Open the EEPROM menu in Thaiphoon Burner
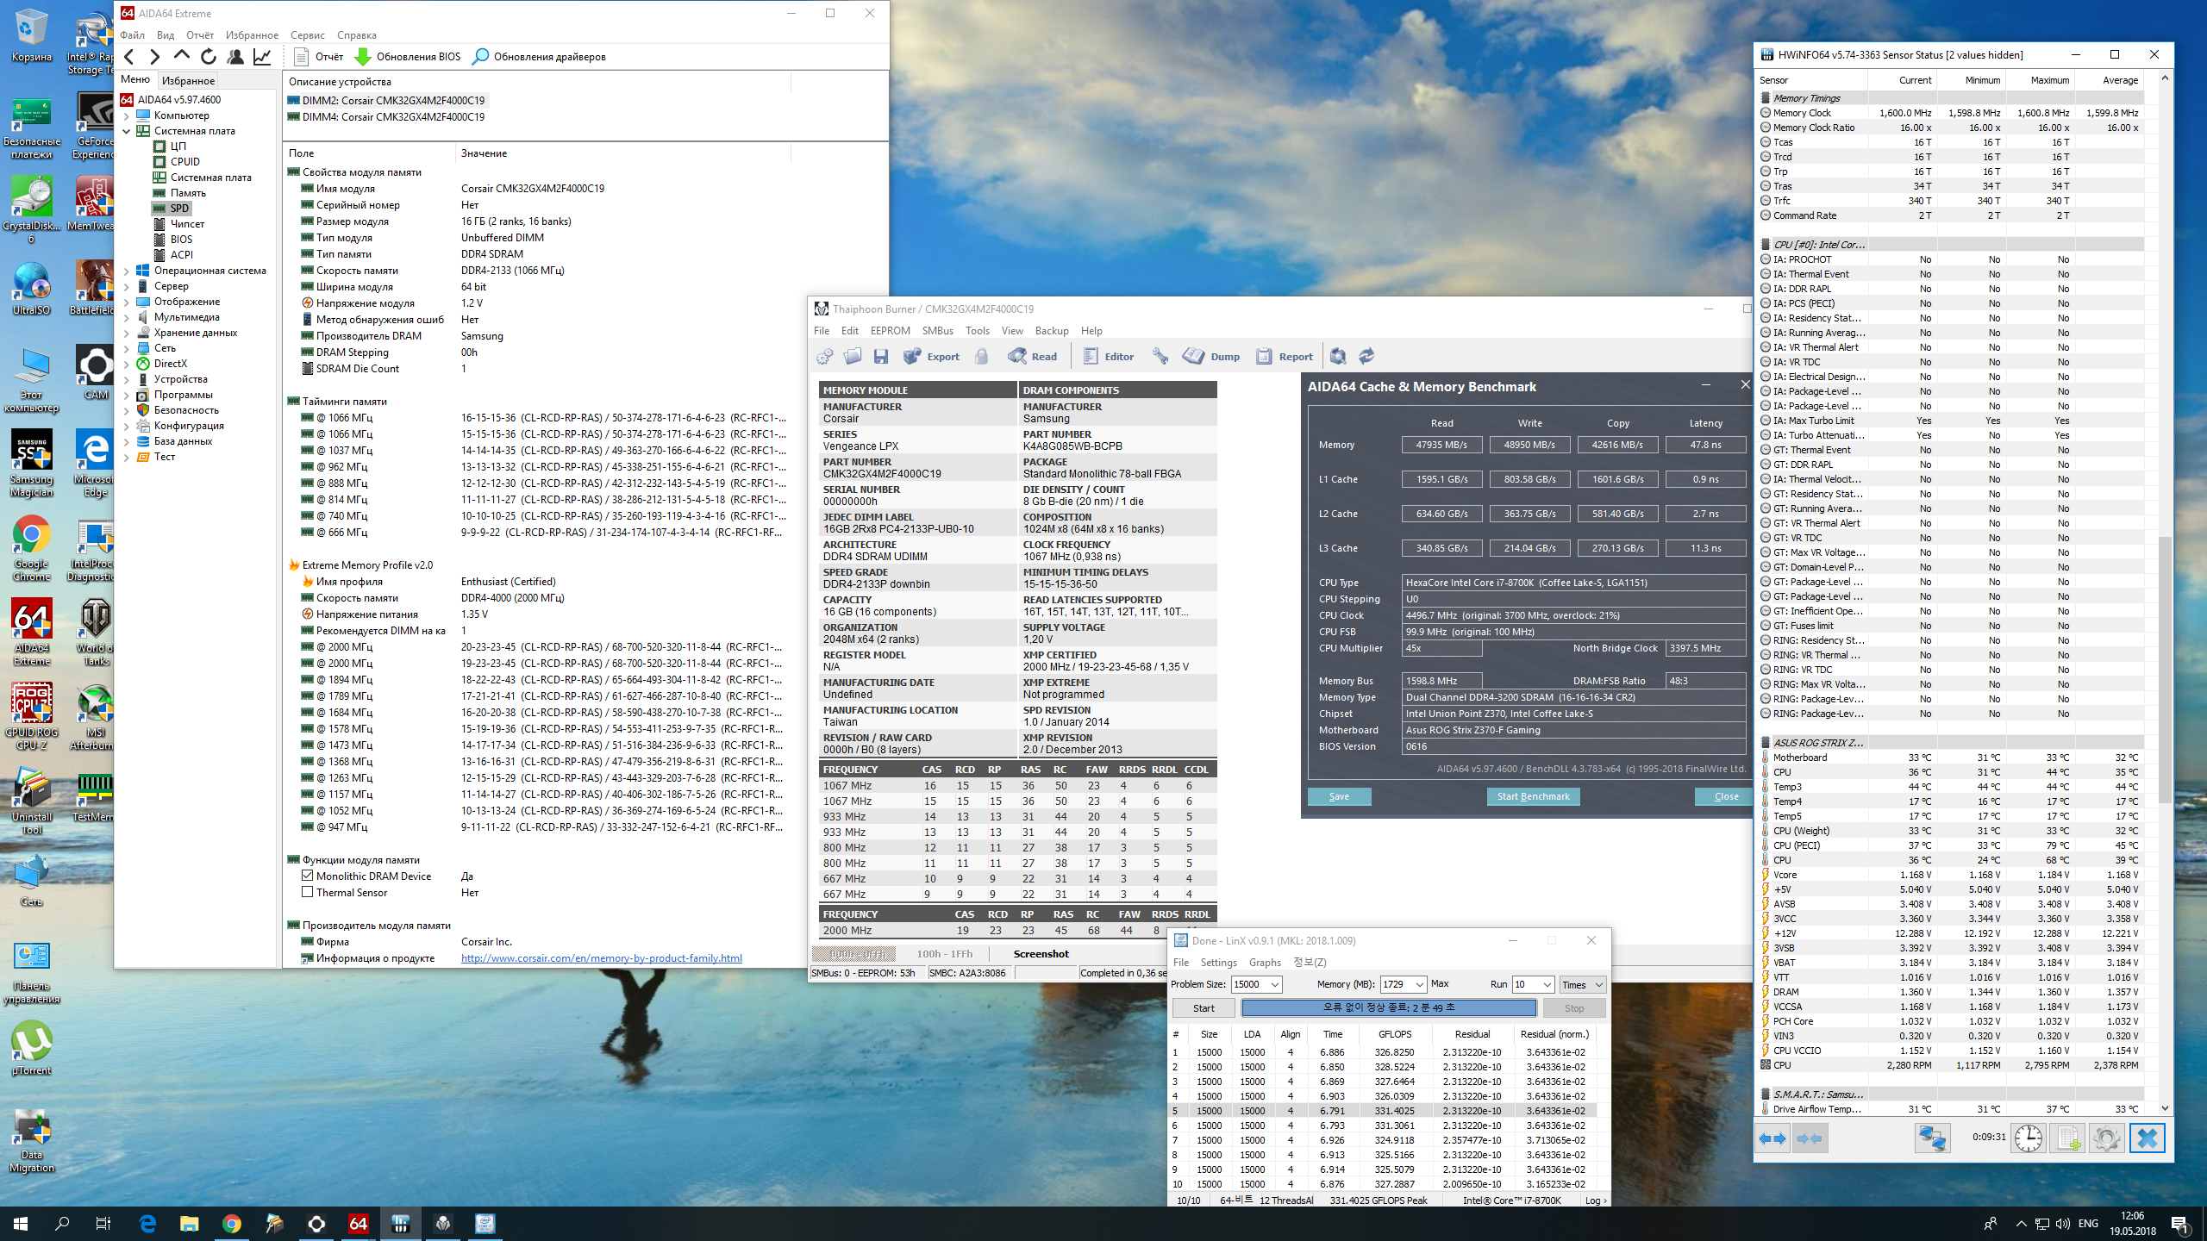 pos(890,331)
